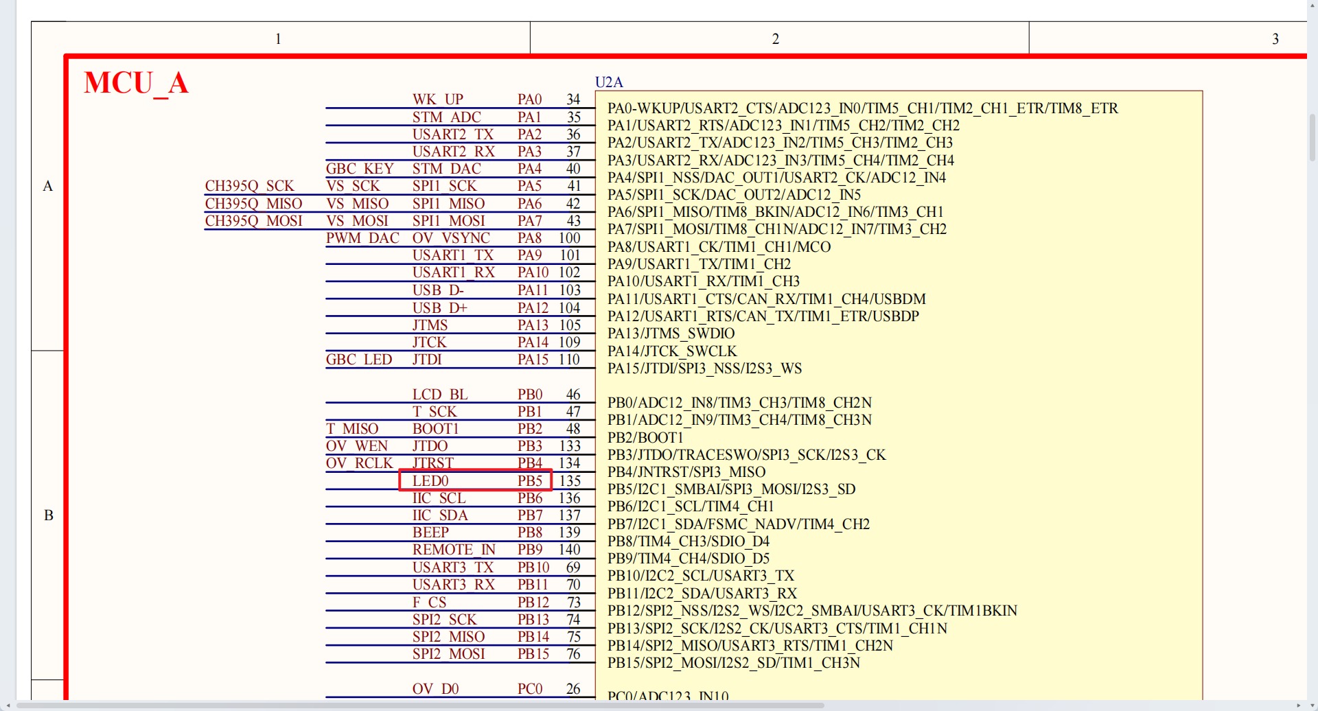Click the VS_SCK net label
1318x711 pixels.
coord(353,186)
